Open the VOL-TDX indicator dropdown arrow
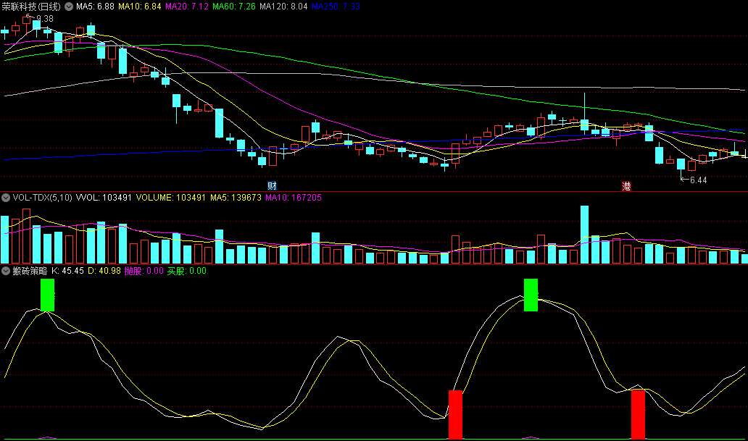This screenshot has width=748, height=441. (6, 198)
